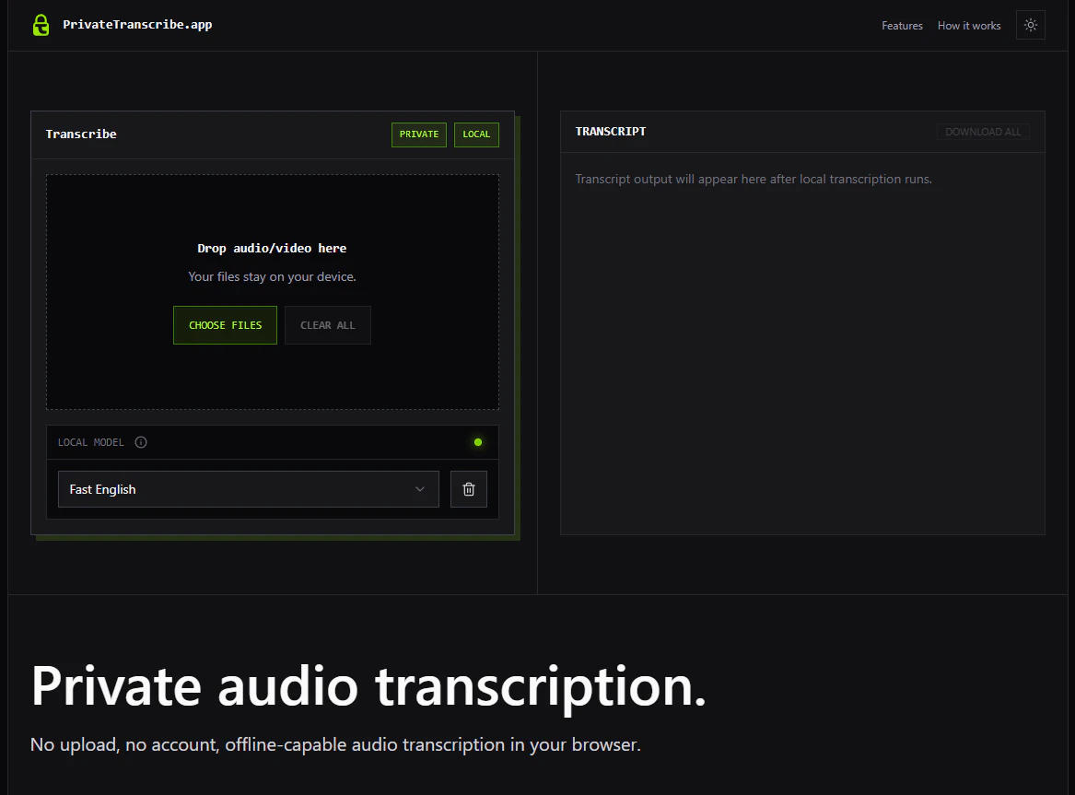Click the PrivateTranscribe.app site title
Screen dimensions: 1075x795
pyautogui.click(x=137, y=25)
